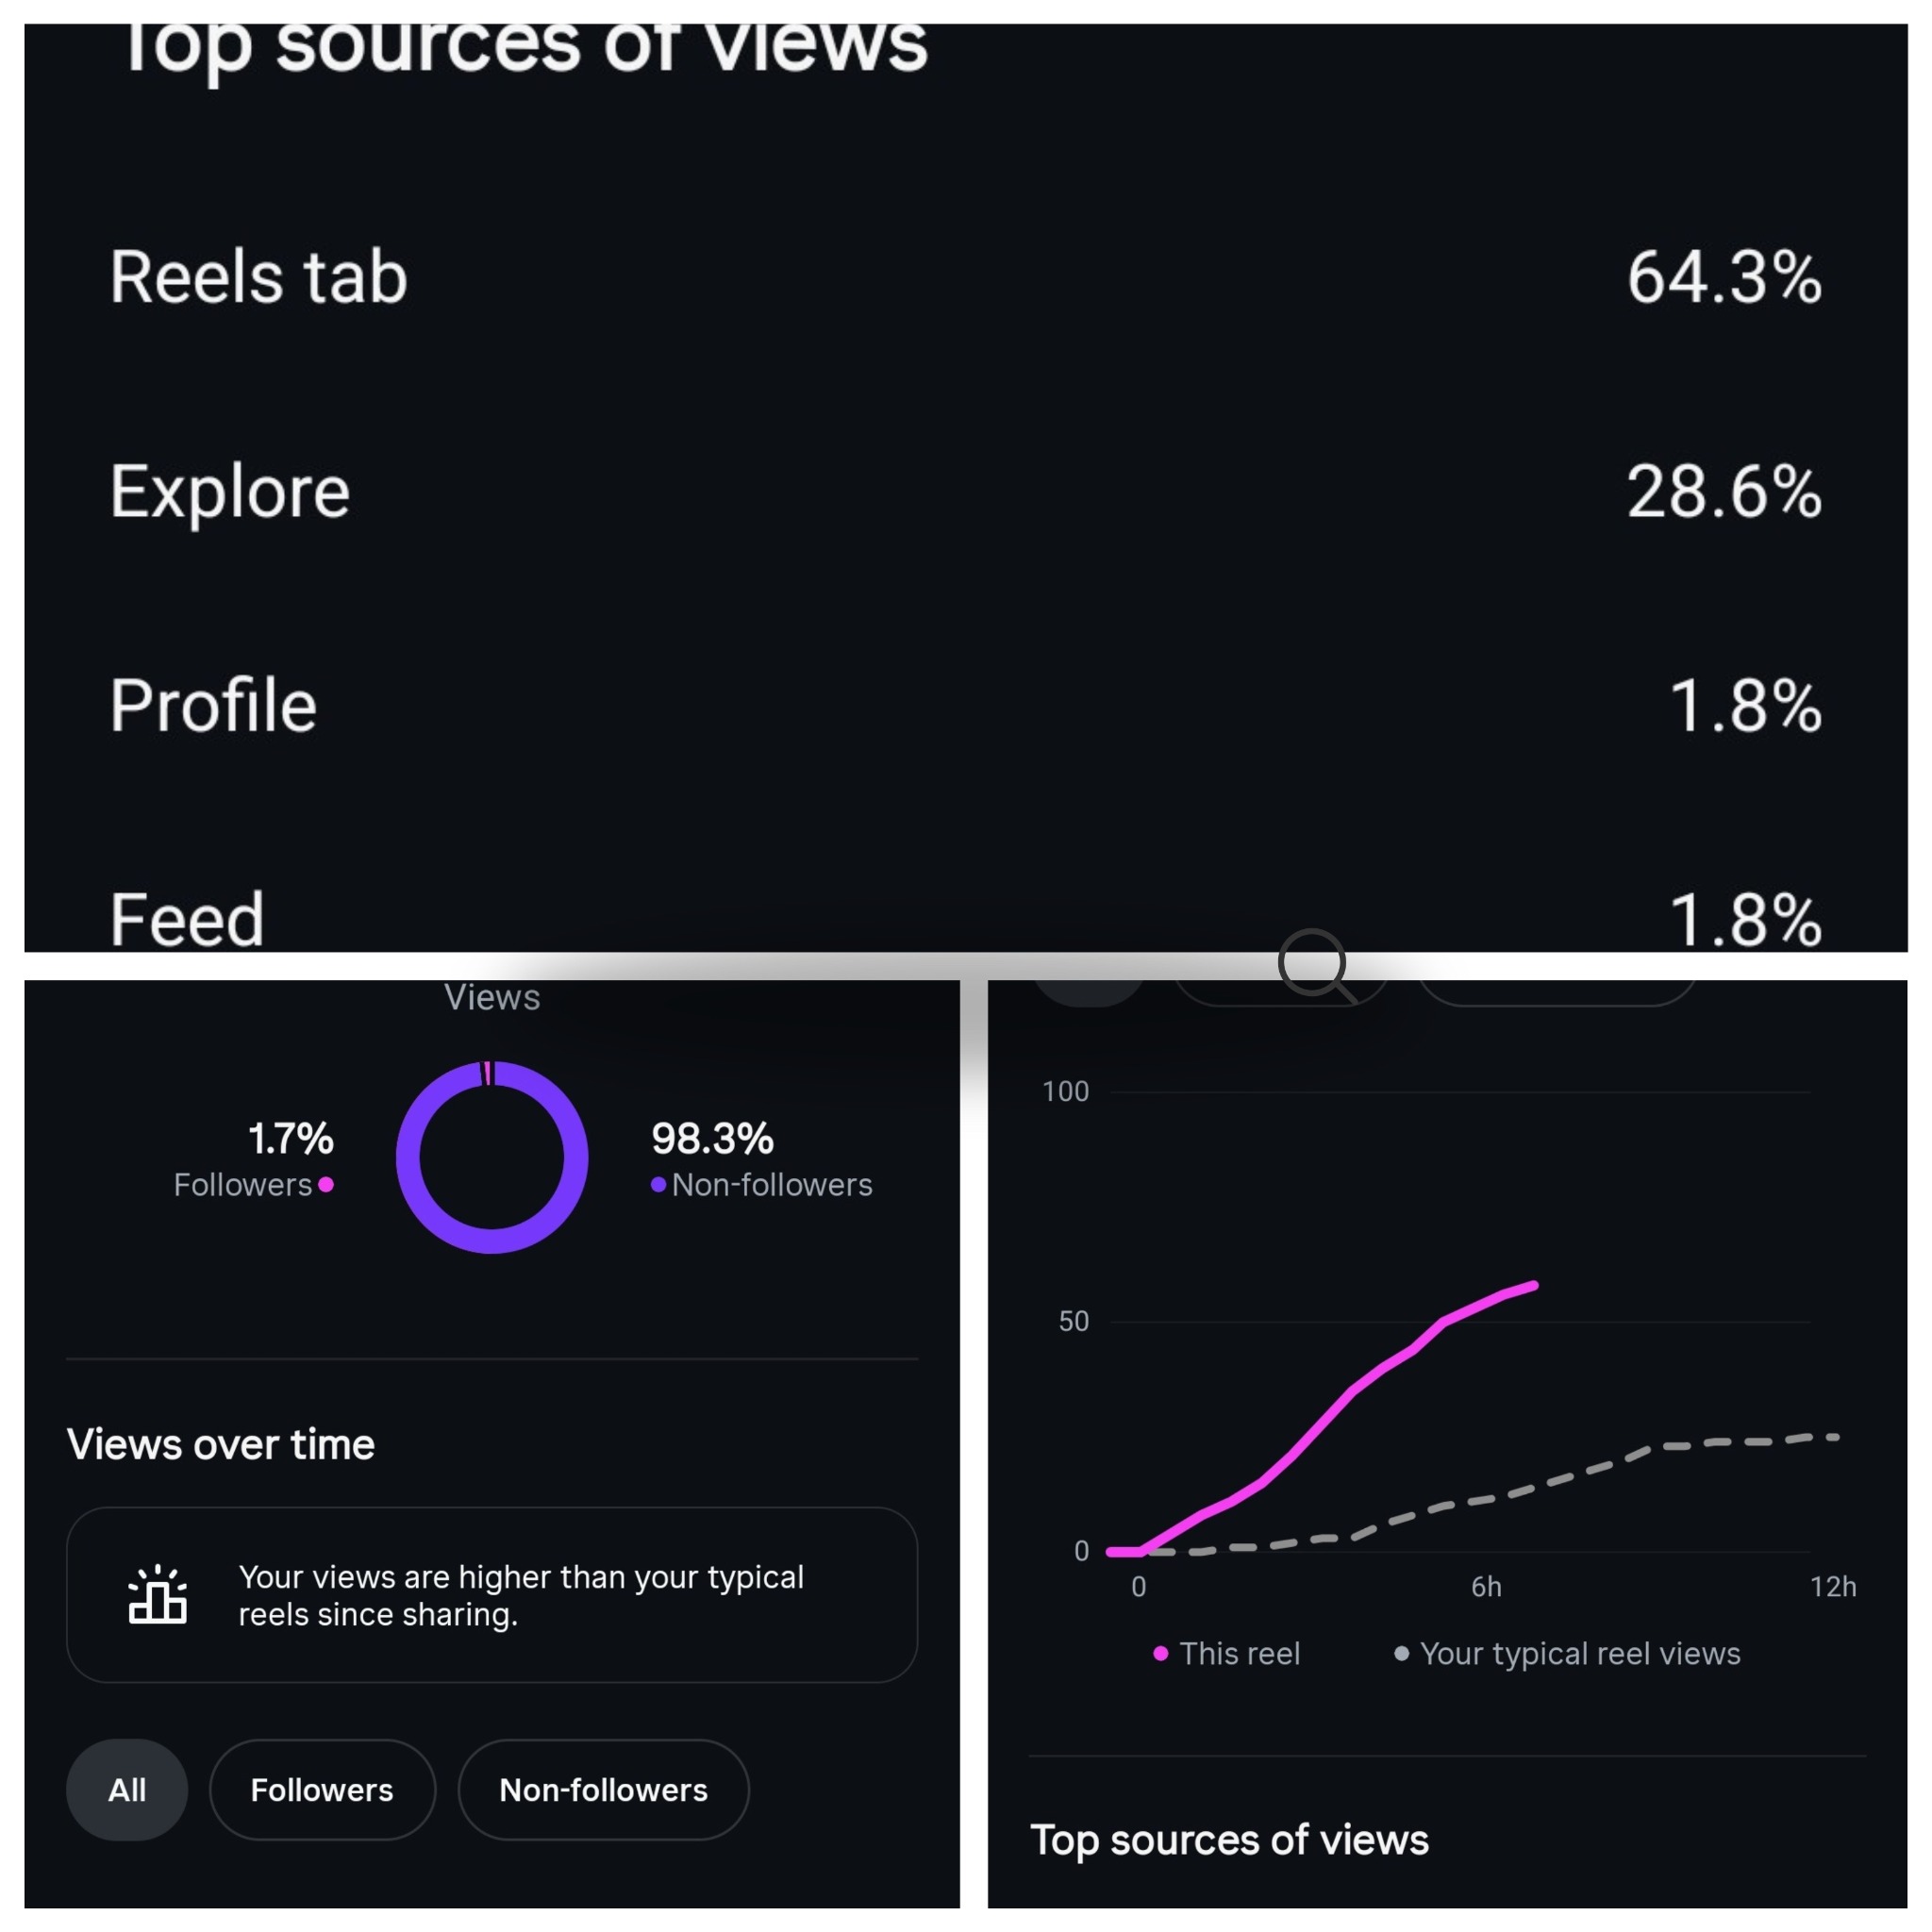Screen dimensions: 1932x1932
Task: Tap the 6h time axis marker
Action: 1486,1587
